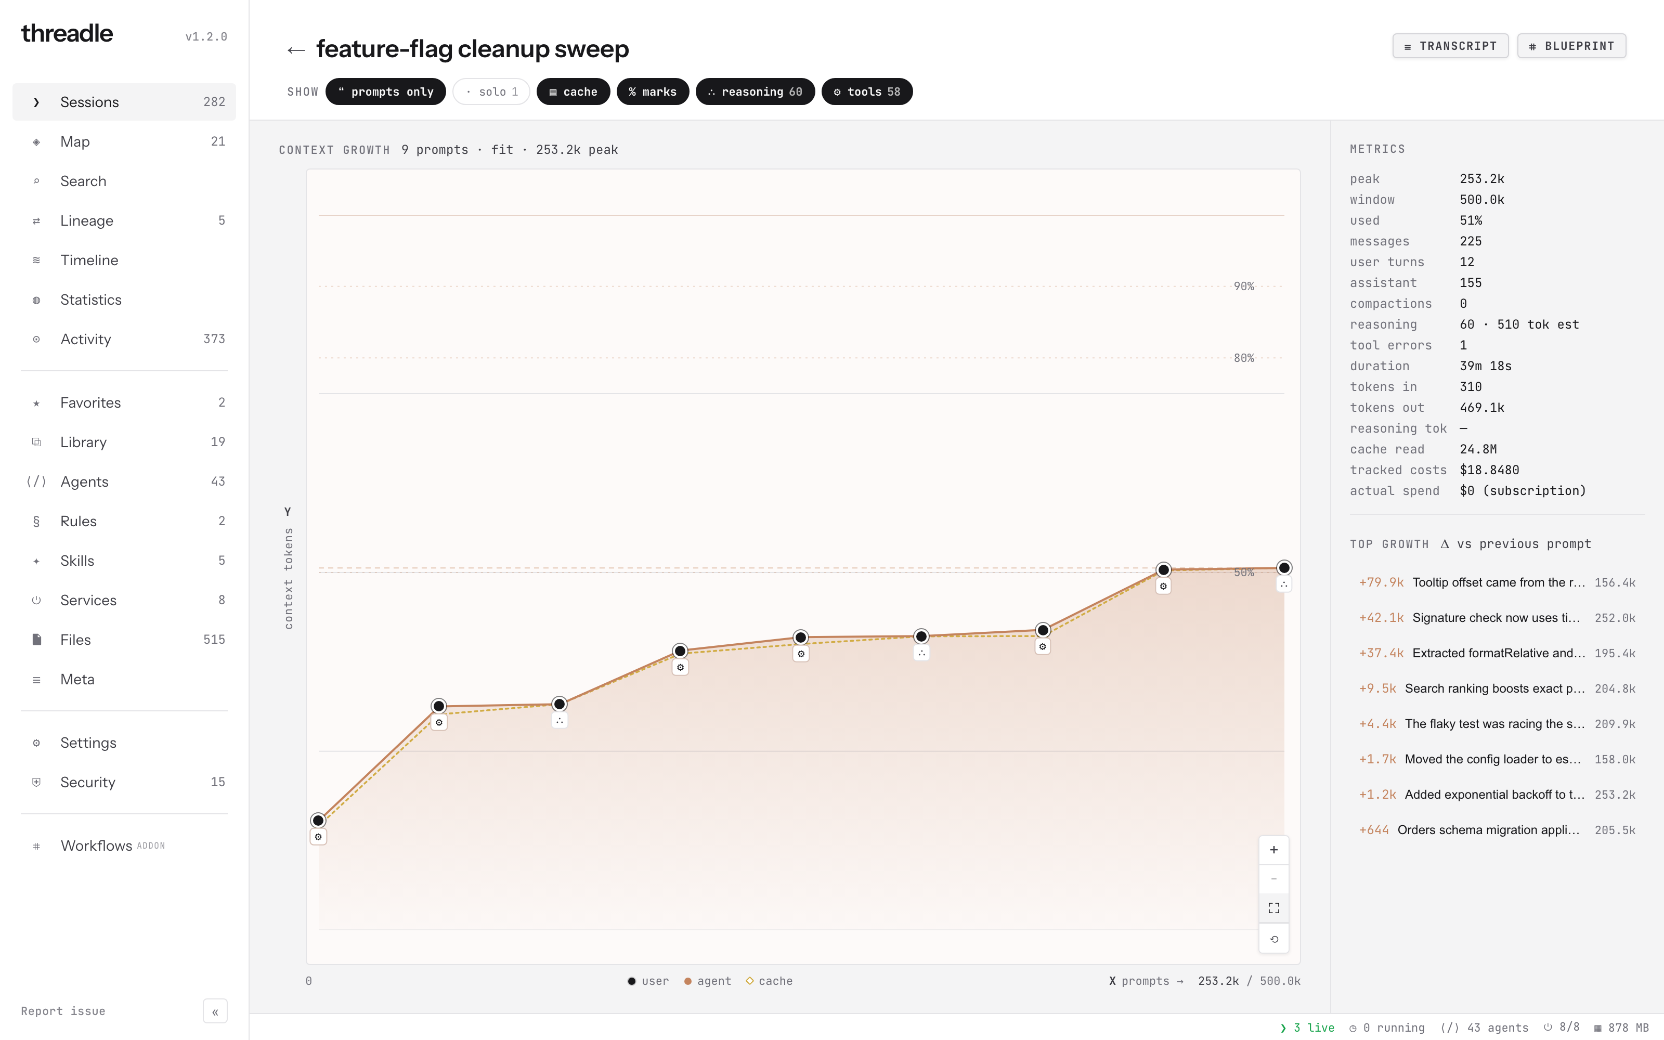Viewport: 1664px width, 1040px height.
Task: Click the Favorites star icon
Action: click(x=36, y=403)
